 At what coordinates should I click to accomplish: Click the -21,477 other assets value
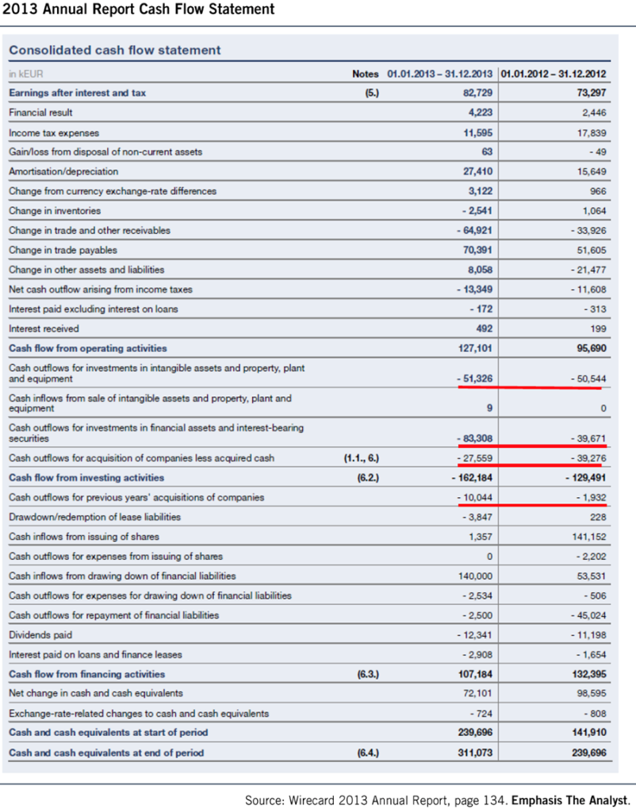[x=588, y=270]
